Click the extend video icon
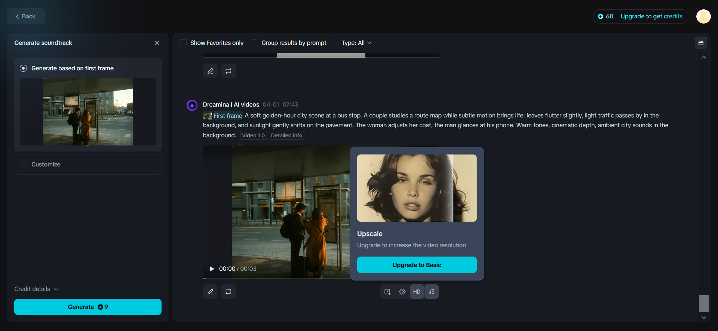Viewport: 718px width, 331px height. coord(388,292)
